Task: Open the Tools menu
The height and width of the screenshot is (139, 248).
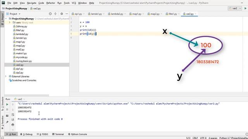Action: tap(67, 3)
